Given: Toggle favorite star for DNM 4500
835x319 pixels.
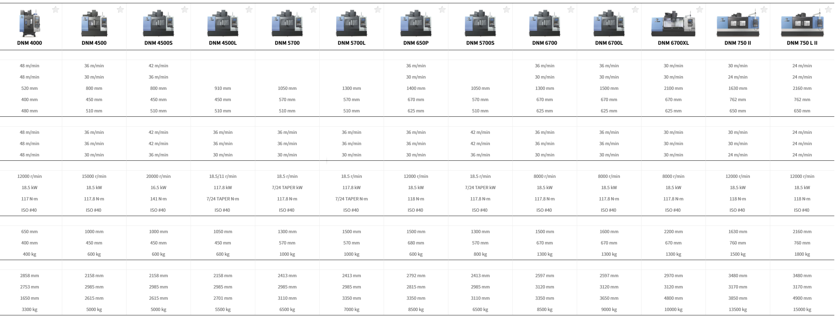Looking at the screenshot, I should click(x=120, y=9).
